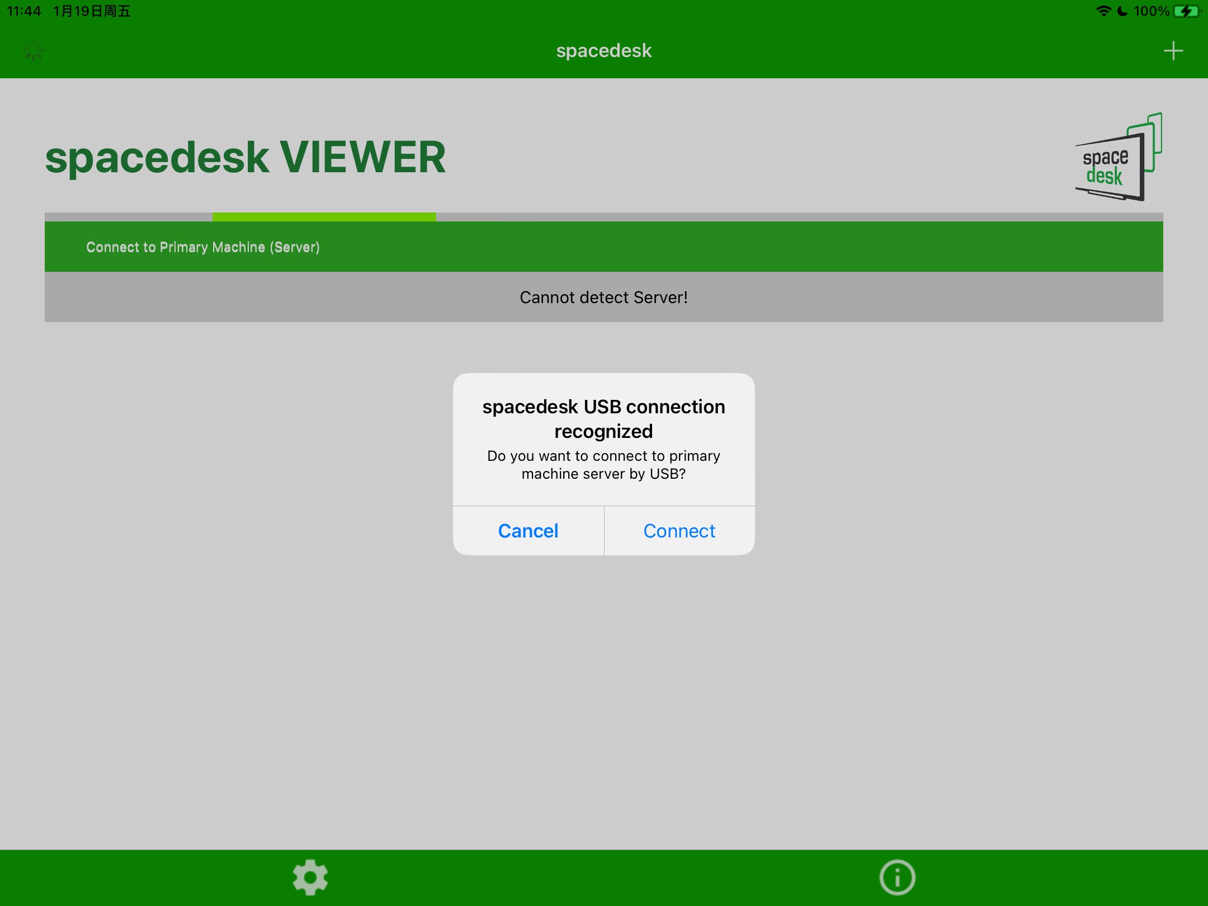Tap the clock time in status bar
The width and height of the screenshot is (1208, 906).
24,11
